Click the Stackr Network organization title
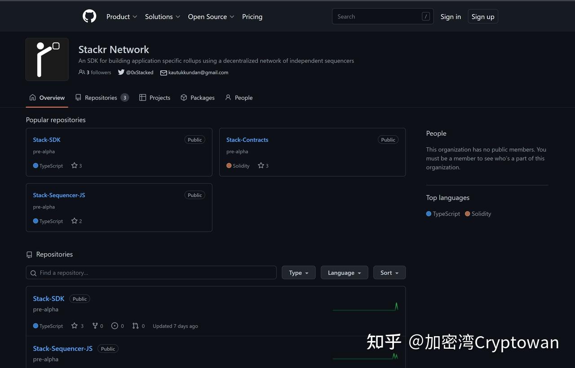This screenshot has width=575, height=368. coord(114,50)
